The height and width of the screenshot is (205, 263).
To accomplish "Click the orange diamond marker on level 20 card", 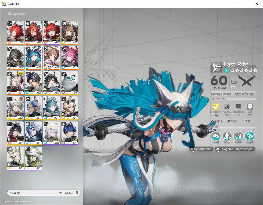I will click(x=21, y=99).
